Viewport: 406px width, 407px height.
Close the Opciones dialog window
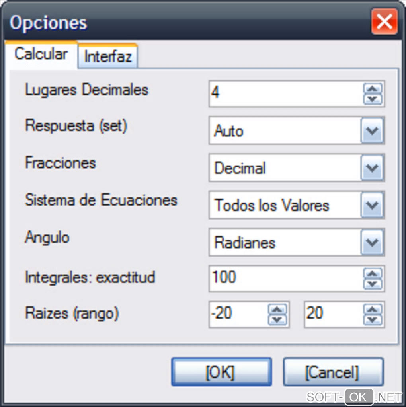point(384,22)
